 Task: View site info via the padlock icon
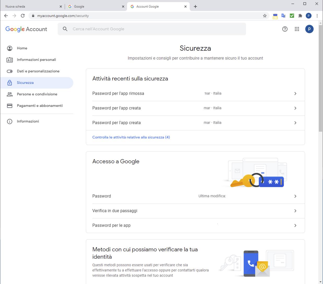[x=33, y=16]
